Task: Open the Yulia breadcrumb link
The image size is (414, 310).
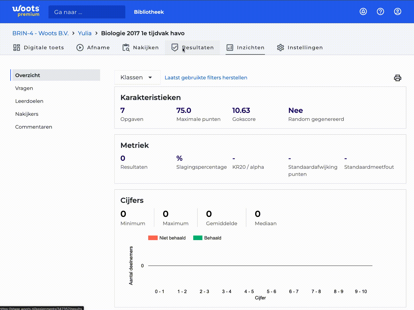Action: tap(85, 33)
